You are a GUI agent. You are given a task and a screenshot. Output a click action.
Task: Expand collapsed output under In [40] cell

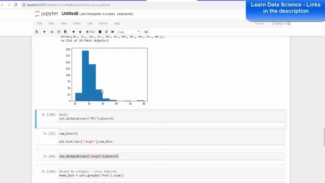[x=160, y=163]
